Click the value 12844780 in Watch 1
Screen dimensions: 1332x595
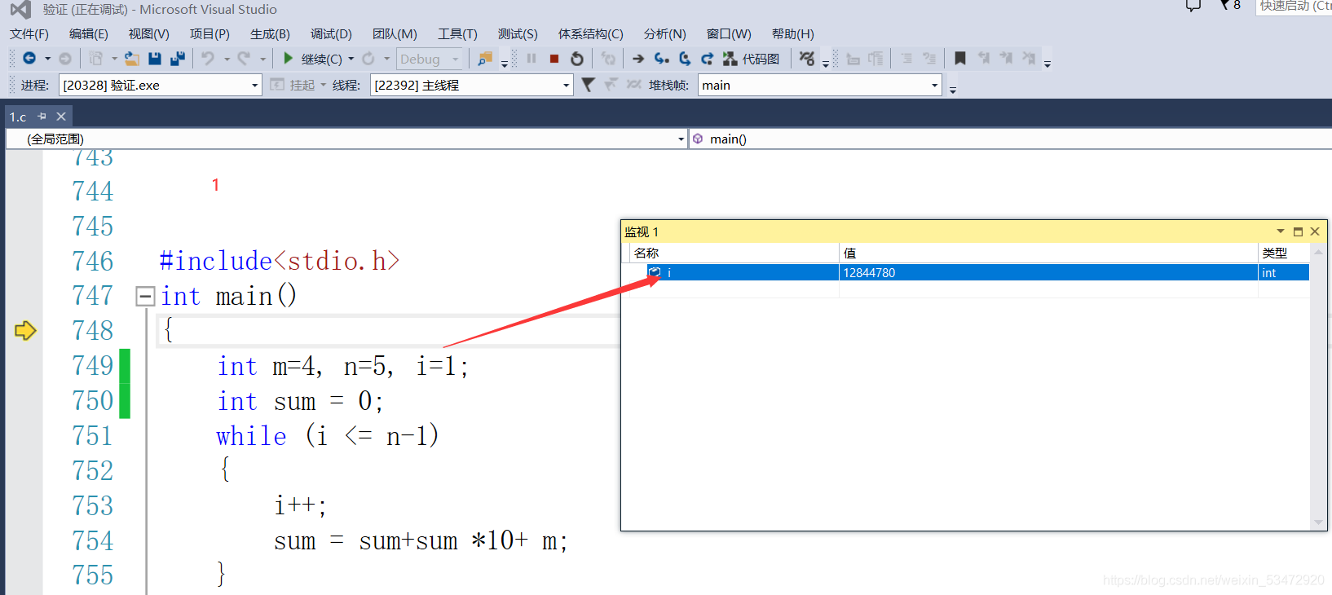(869, 272)
